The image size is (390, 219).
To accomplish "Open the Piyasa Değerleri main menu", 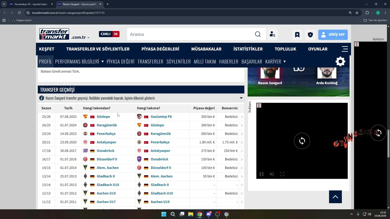I will tap(160, 49).
